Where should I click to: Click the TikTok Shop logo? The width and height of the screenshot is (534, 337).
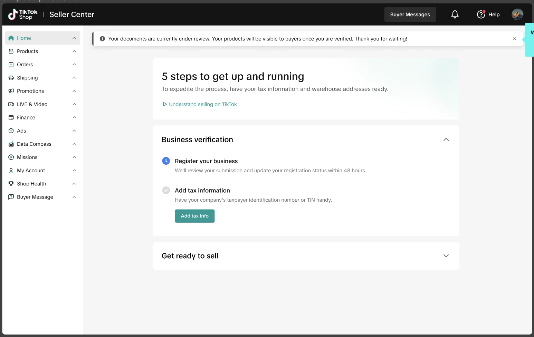23,15
